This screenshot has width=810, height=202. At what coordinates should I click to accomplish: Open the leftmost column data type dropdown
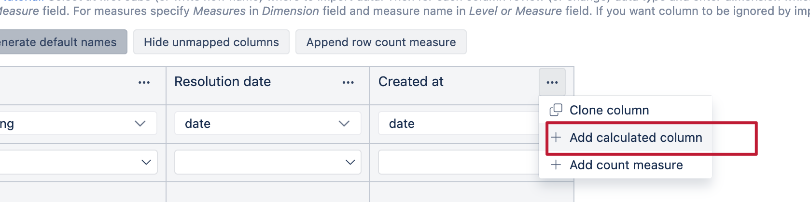click(x=78, y=124)
